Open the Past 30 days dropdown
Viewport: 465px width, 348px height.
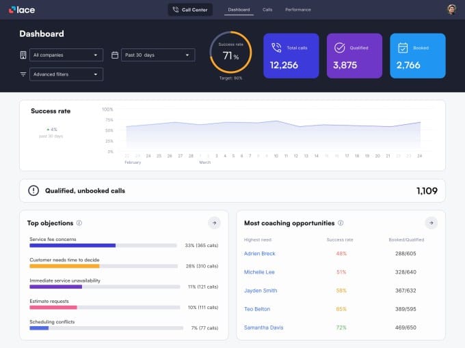tap(158, 55)
